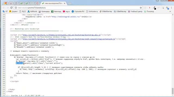
Task: Open the Пингатор bookmark
Action: coord(149,11)
